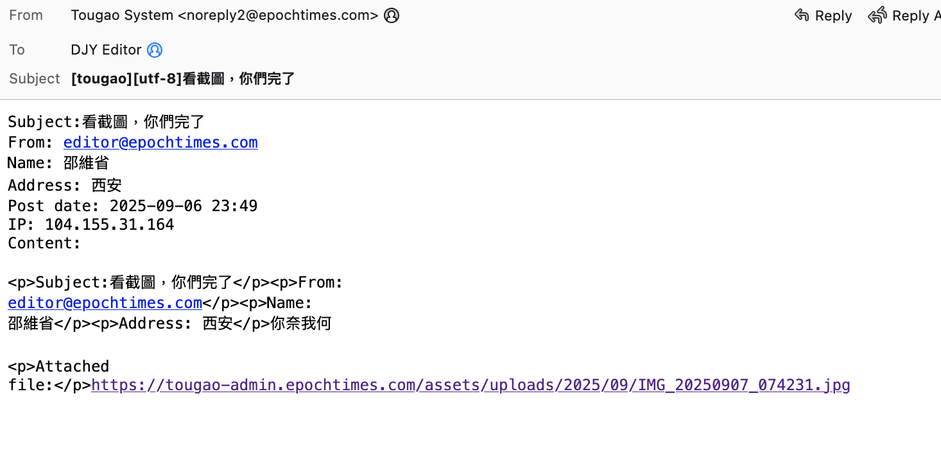Click the "Content:" label in the body
Screen dimensions: 941x457
click(44, 243)
